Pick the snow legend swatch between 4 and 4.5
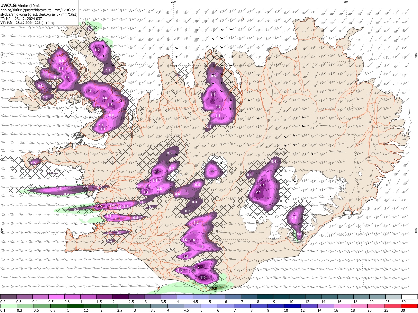This screenshot has height=313, width=418. pyautogui.click(x=185, y=297)
